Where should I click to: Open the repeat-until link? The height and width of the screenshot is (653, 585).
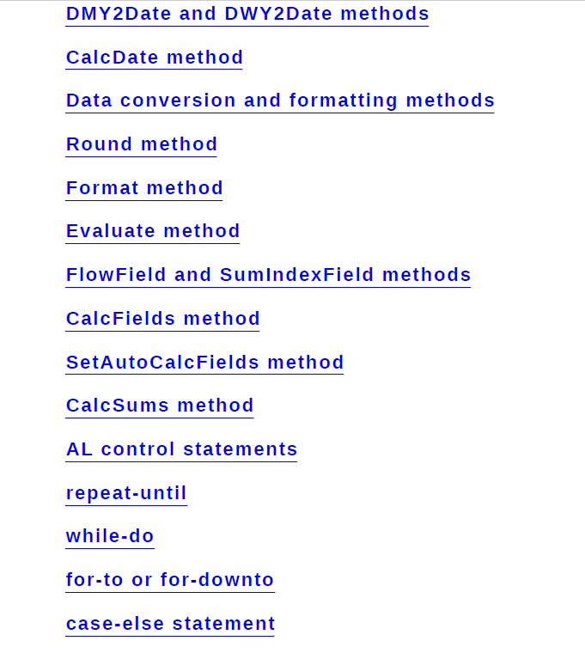(126, 493)
